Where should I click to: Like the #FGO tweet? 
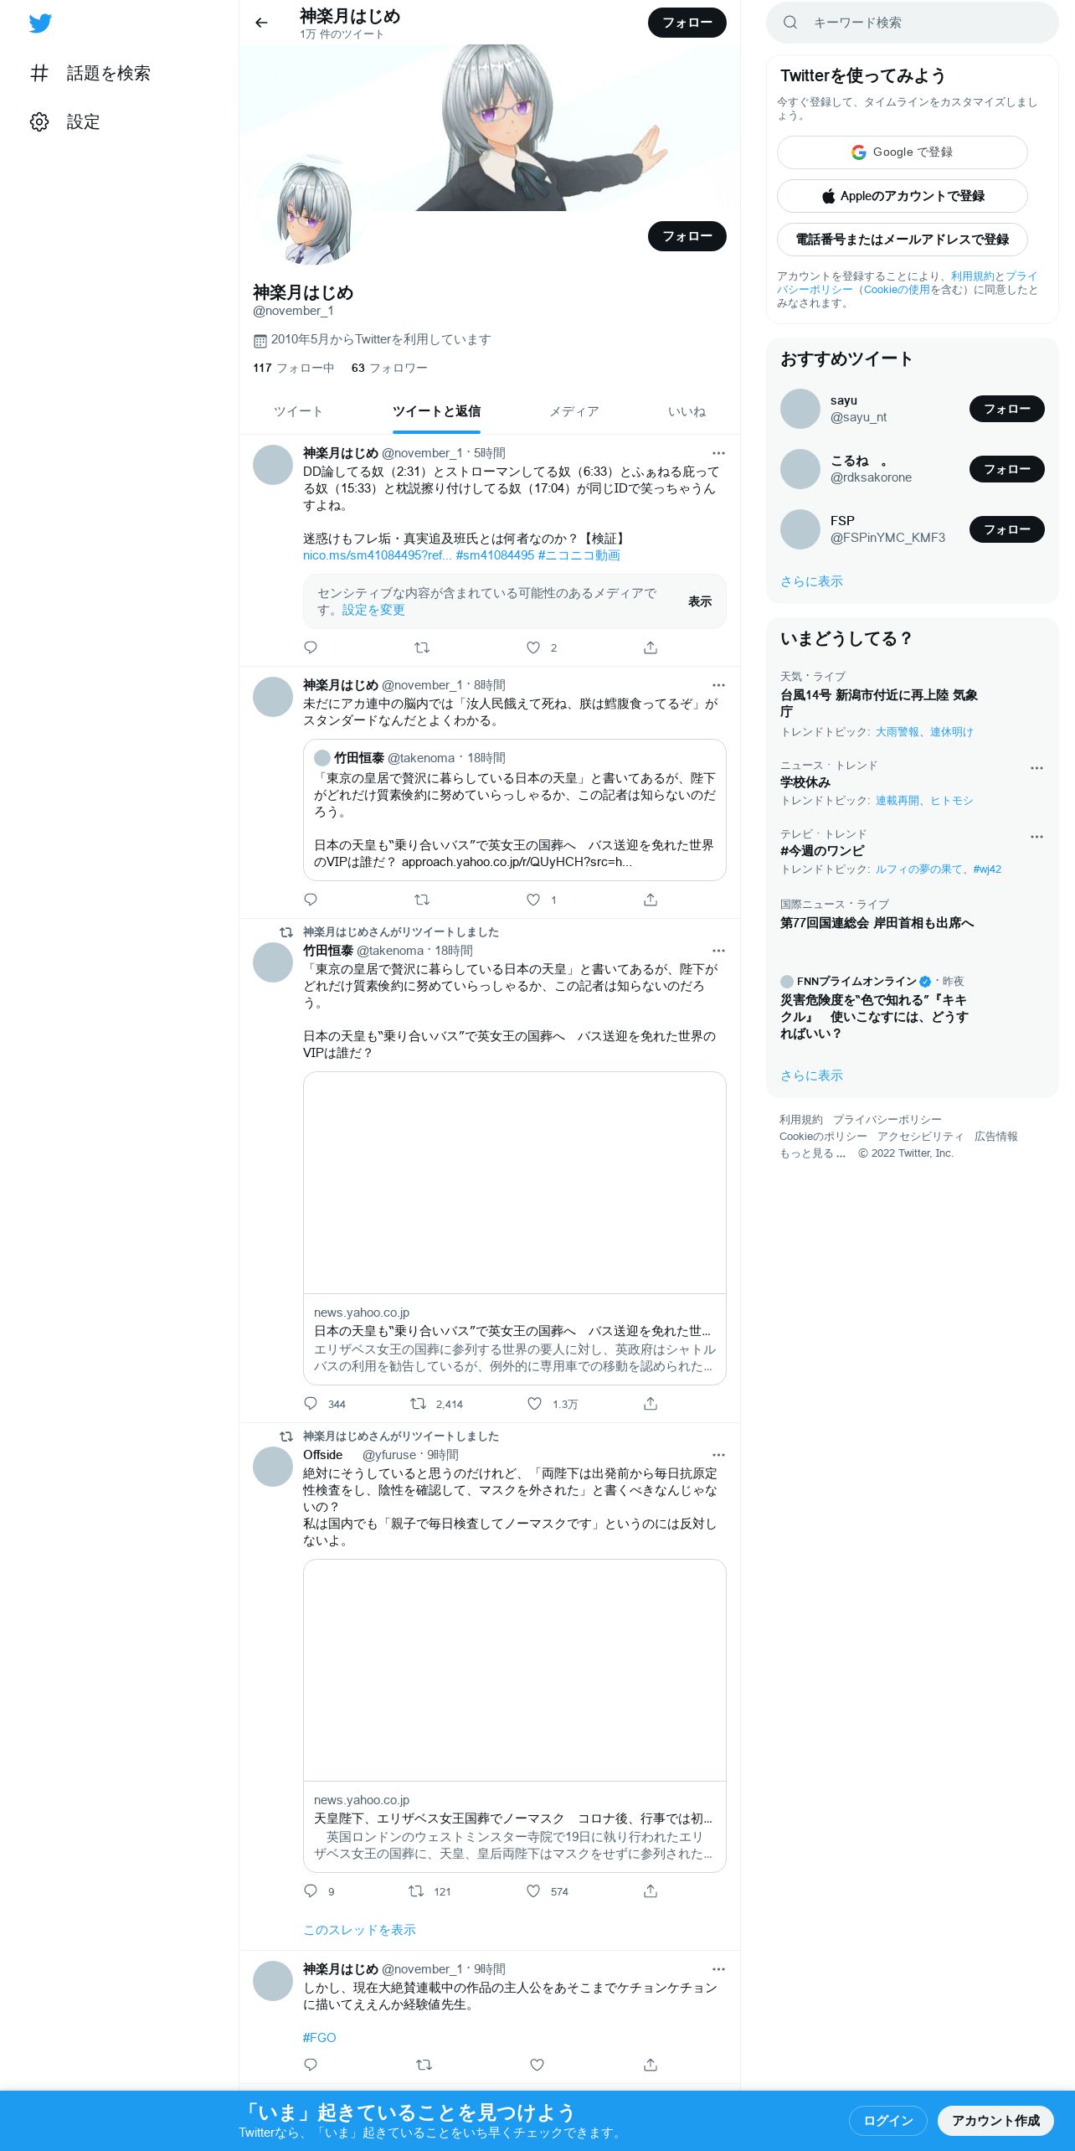point(537,2065)
